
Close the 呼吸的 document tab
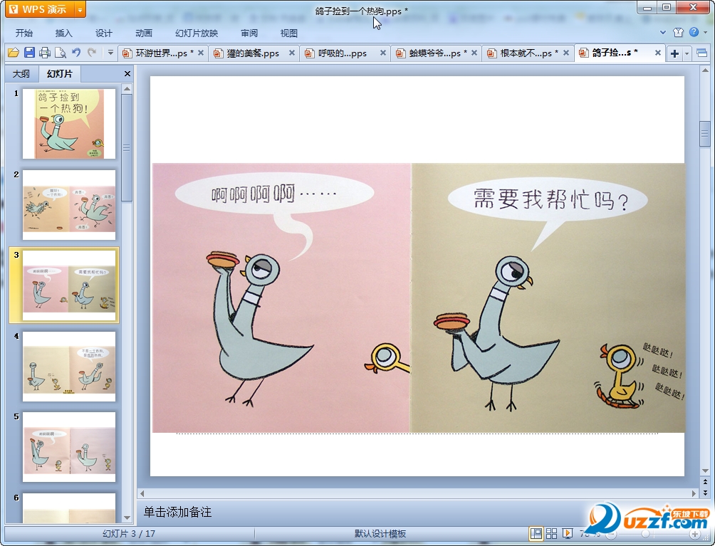coord(383,53)
